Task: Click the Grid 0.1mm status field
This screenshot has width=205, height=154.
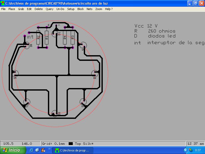Action: point(53,144)
